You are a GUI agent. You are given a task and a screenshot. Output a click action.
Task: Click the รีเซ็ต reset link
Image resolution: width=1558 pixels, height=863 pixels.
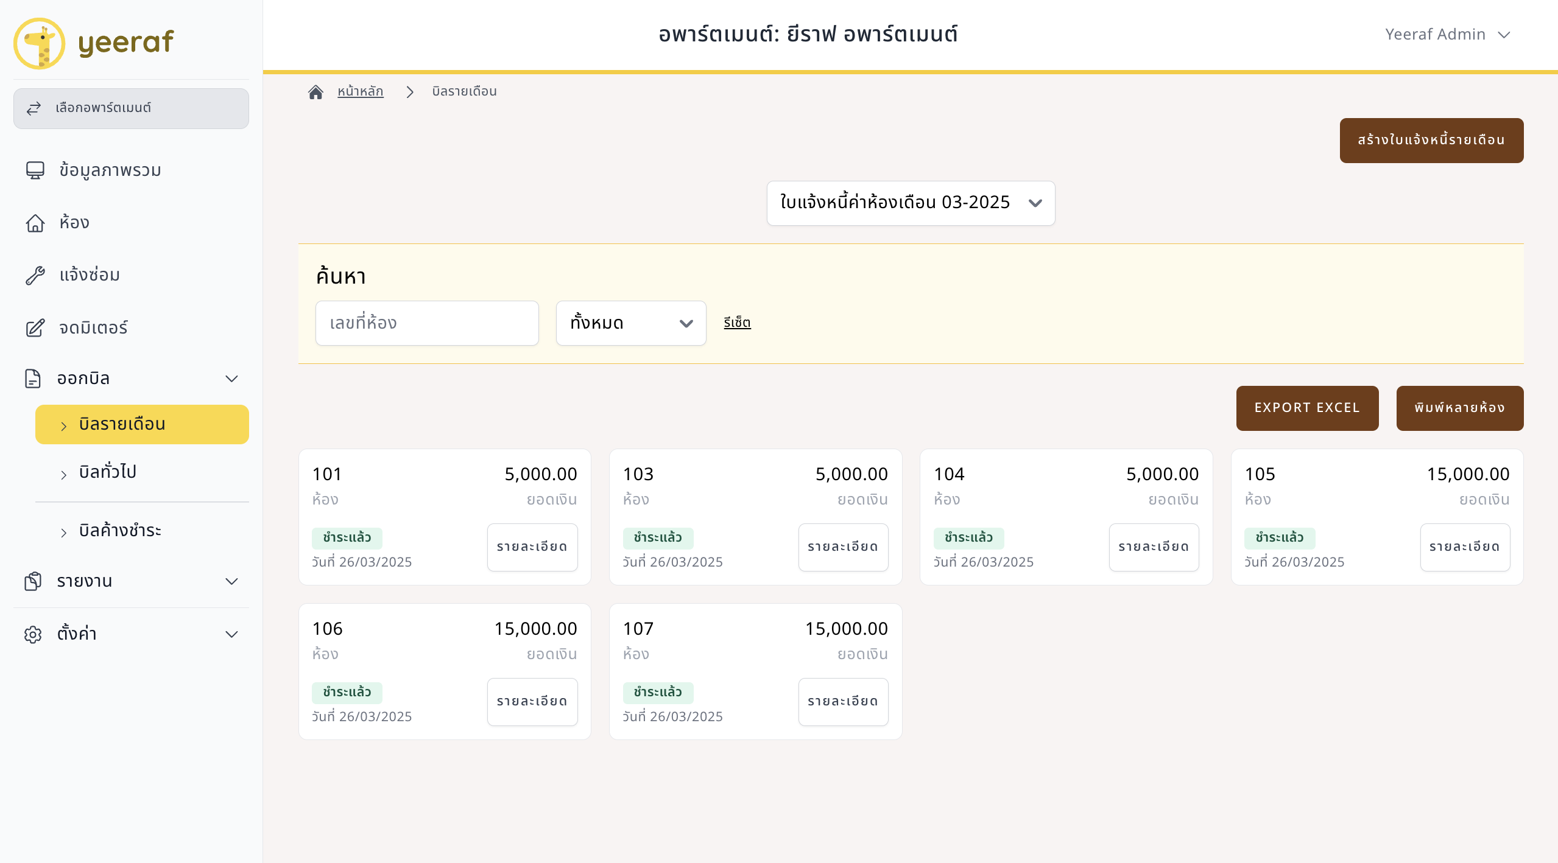point(737,323)
